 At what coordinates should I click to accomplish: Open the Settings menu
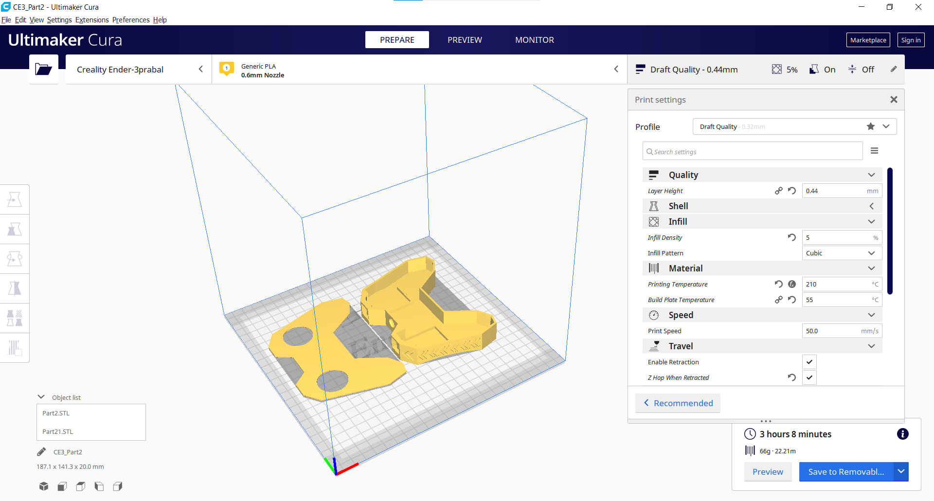coord(59,20)
